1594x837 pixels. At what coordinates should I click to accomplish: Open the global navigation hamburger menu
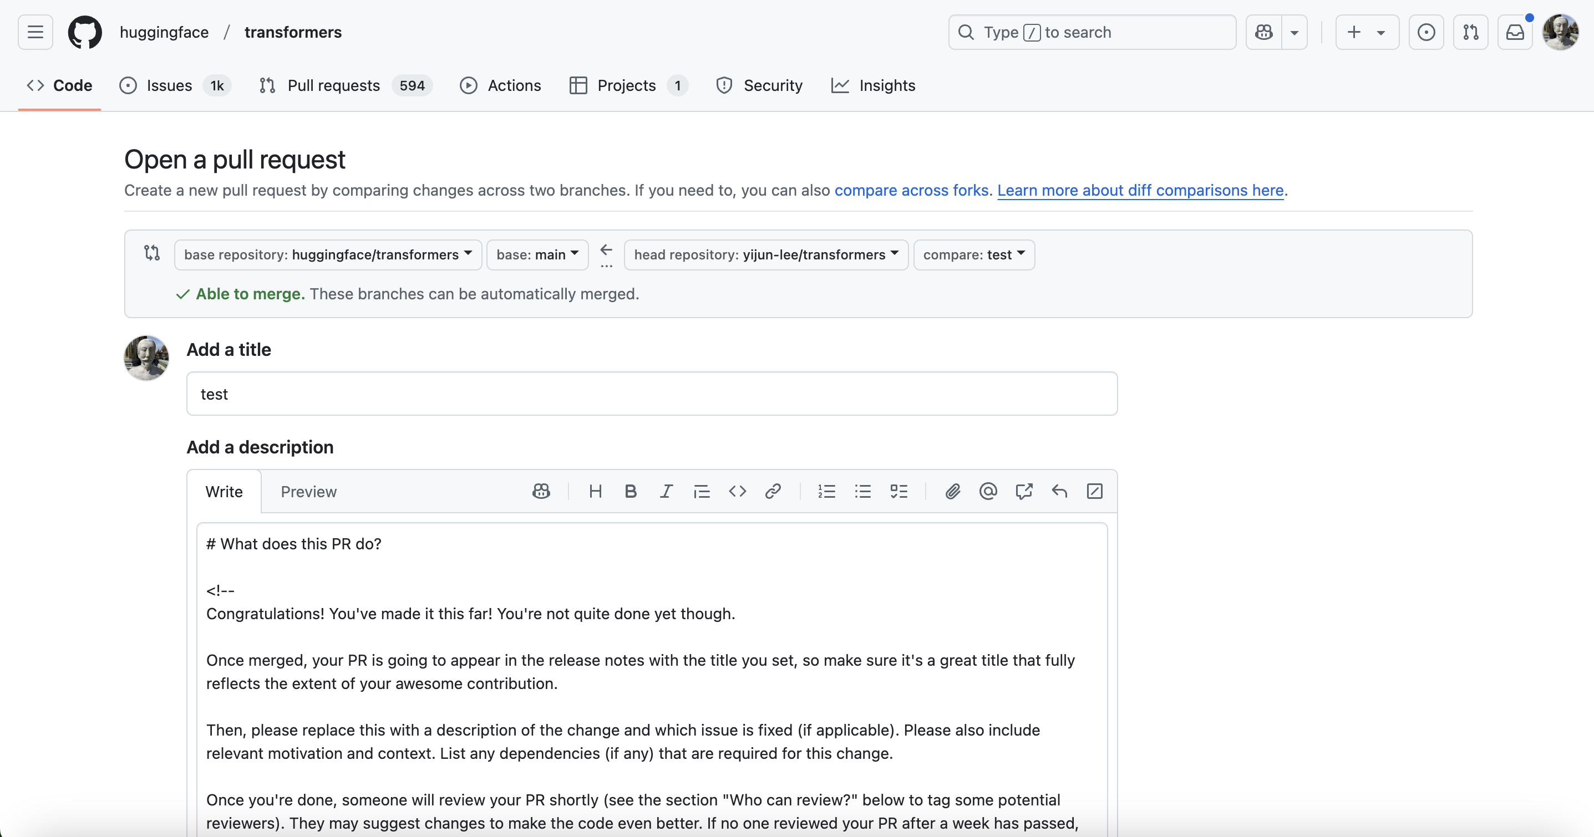(x=35, y=32)
